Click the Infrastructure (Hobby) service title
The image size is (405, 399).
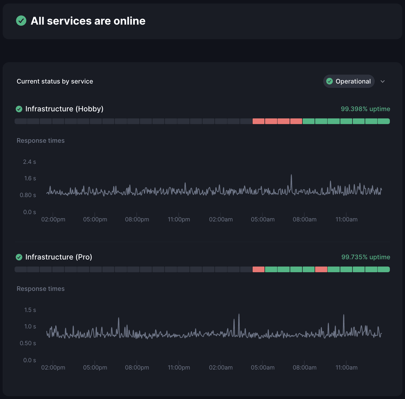(64, 109)
